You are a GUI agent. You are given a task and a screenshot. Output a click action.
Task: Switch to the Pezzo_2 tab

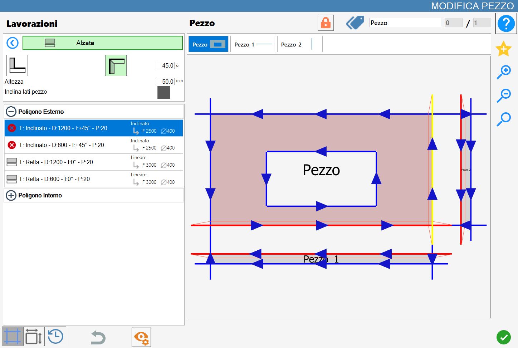[300, 44]
